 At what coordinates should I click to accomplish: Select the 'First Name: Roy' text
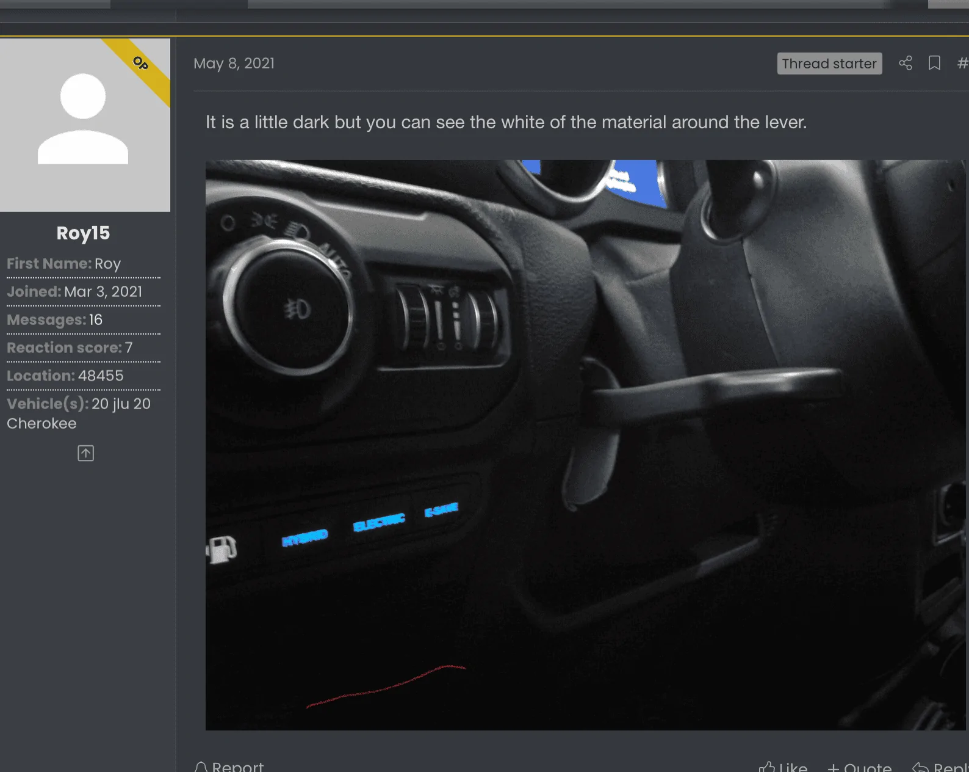(63, 263)
